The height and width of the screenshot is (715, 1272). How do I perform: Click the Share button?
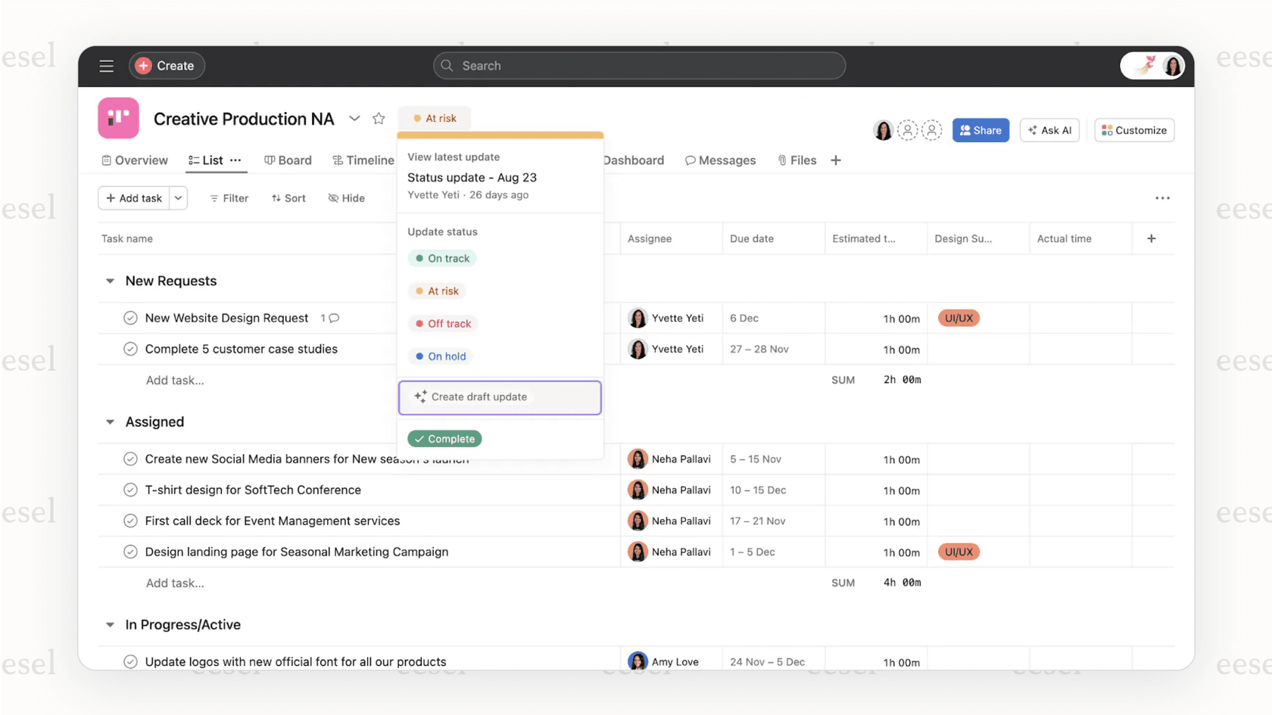[x=980, y=129]
